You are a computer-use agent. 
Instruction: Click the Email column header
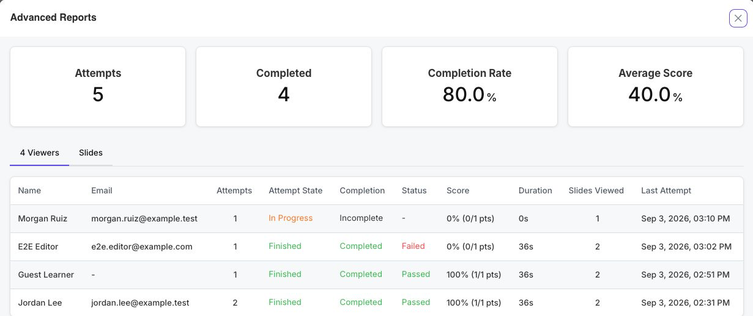102,190
